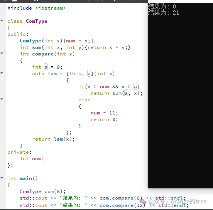Click the com.compare(6) call
The height and width of the screenshot is (210, 213).
pyautogui.click(x=121, y=198)
